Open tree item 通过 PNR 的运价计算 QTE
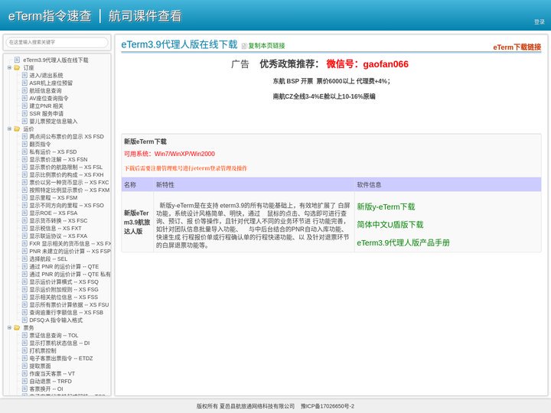Viewport: 551px width, 413px height. pyautogui.click(x=64, y=267)
